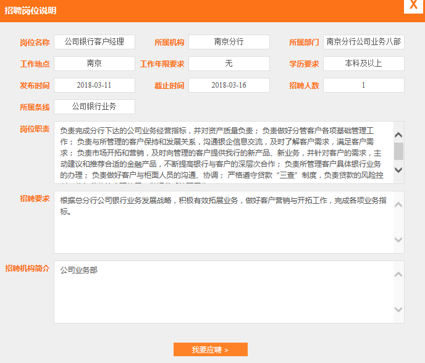The image size is (425, 363).
Task: Click the down arrow in 招聘要求 box
Action: (398, 240)
